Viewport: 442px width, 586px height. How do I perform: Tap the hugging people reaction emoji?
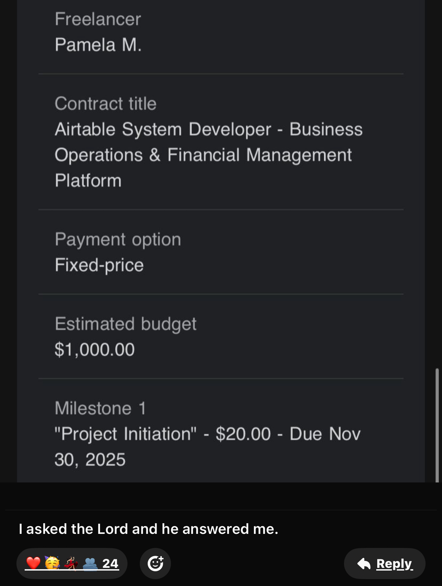tap(90, 563)
